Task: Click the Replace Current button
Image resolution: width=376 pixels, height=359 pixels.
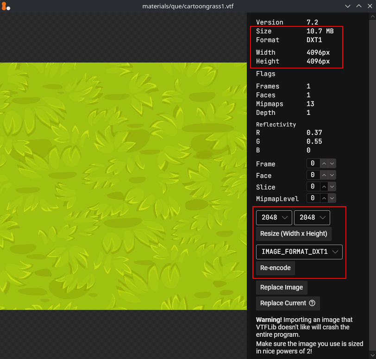Action: click(x=282, y=303)
